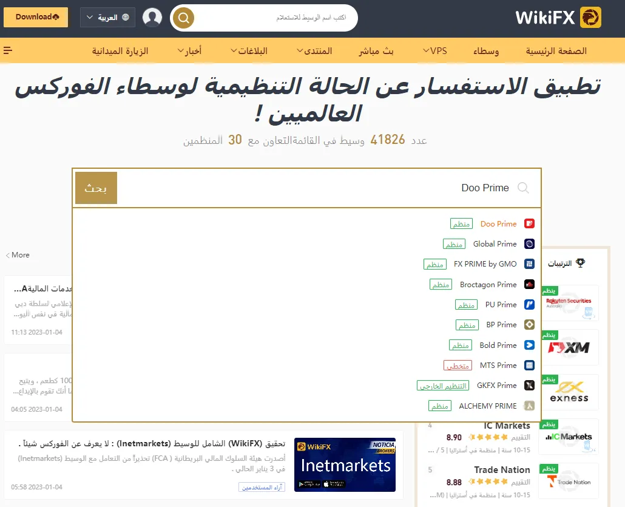Click the MTS Prime logo icon

529,365
